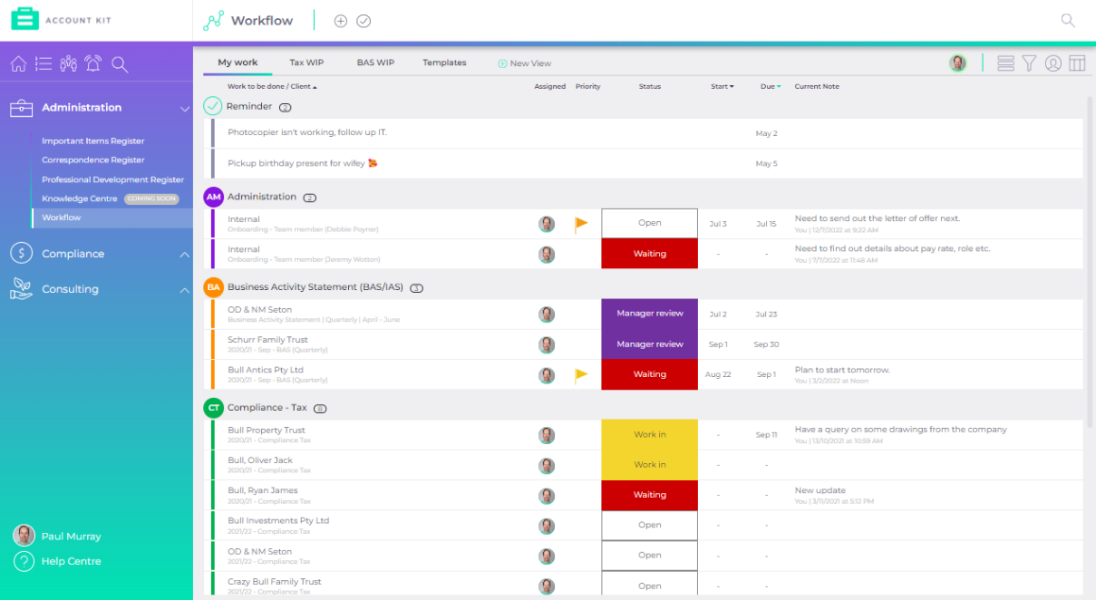Image resolution: width=1096 pixels, height=600 pixels.
Task: Click the Workflow graph icon in header
Action: click(x=213, y=21)
